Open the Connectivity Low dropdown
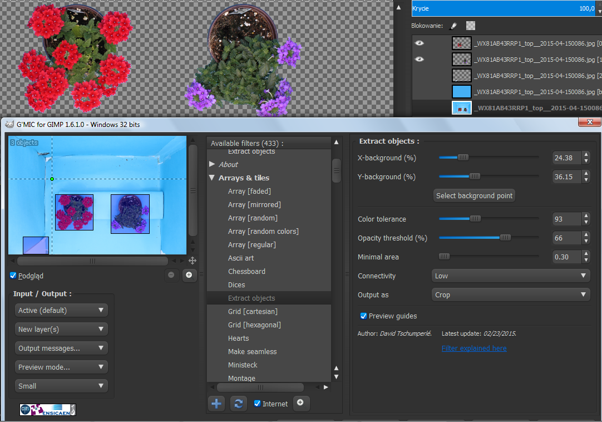The image size is (602, 422). pyautogui.click(x=511, y=276)
